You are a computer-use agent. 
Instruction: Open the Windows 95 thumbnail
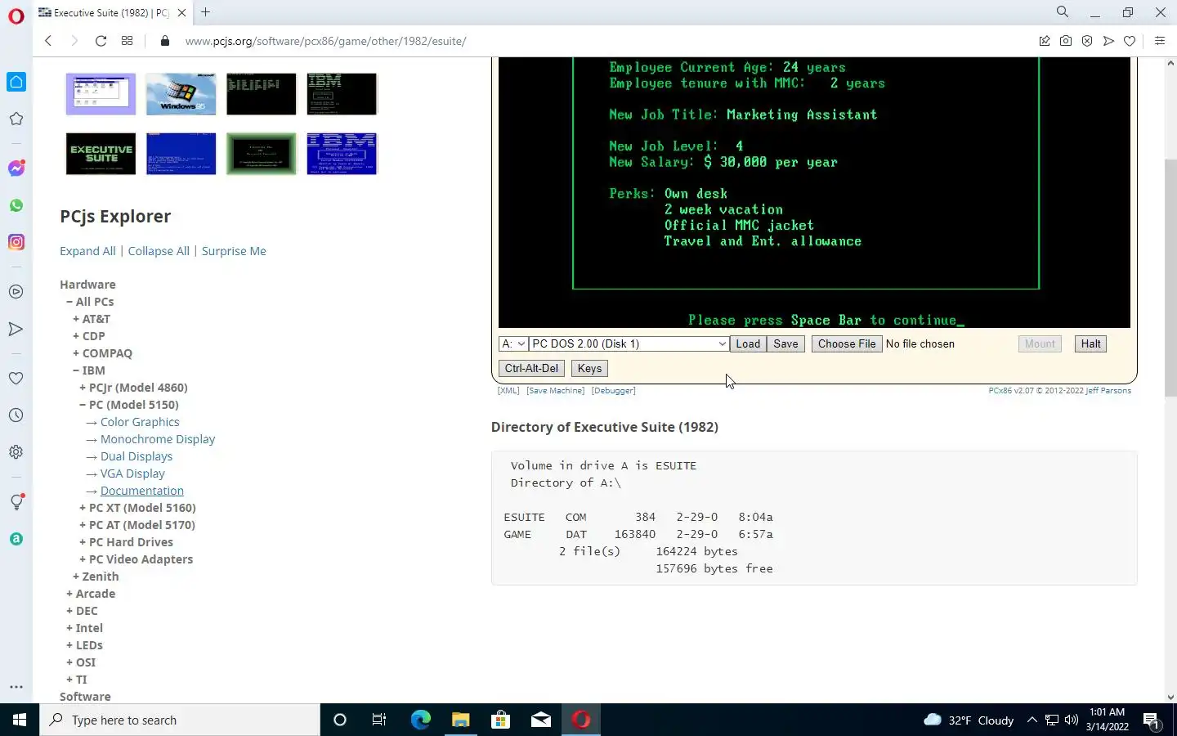point(181,93)
